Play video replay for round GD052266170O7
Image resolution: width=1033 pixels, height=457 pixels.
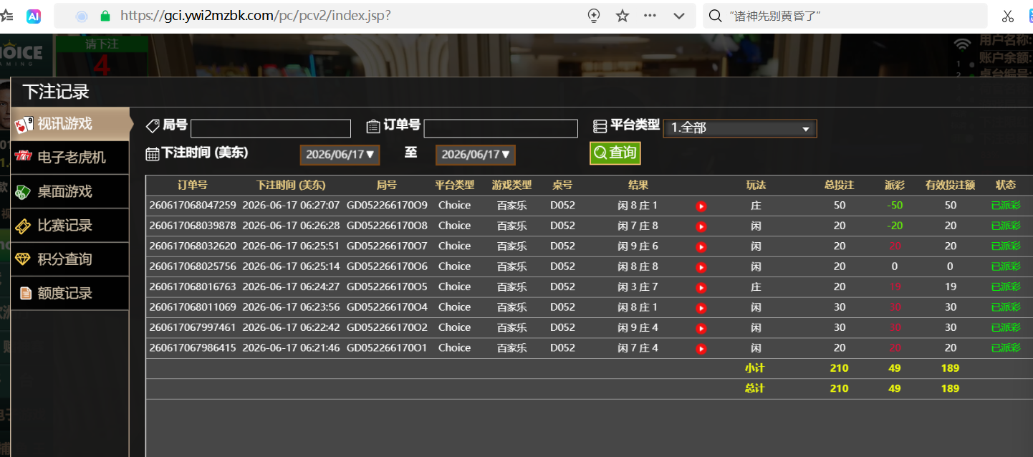click(x=701, y=247)
